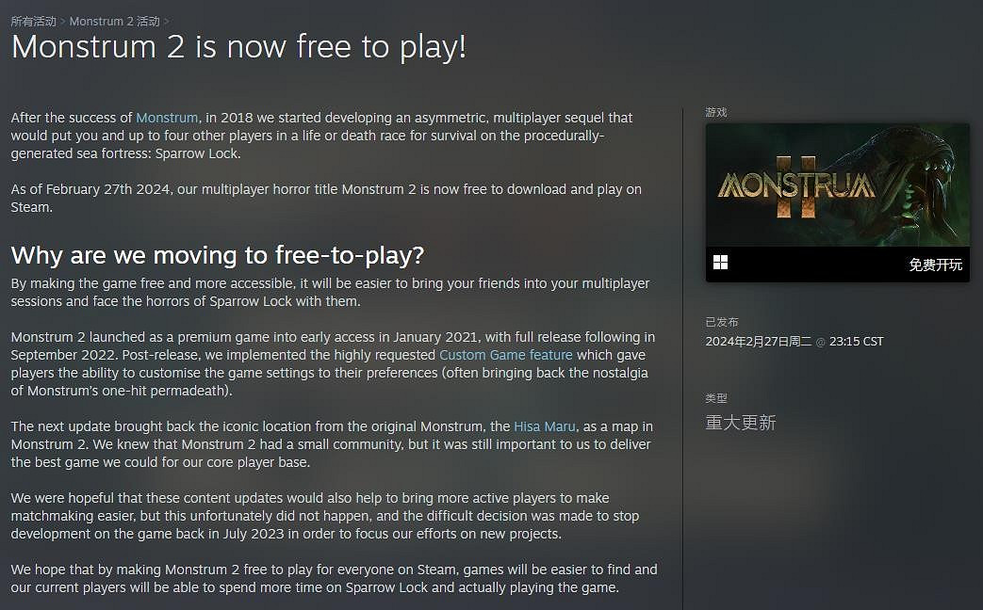Select the 重大更新 update type

(741, 423)
